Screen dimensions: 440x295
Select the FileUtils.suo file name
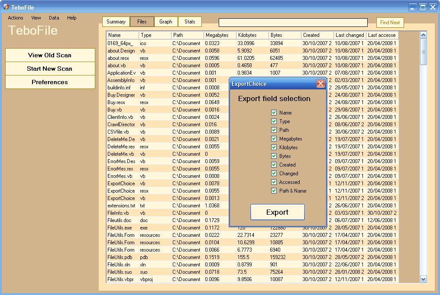120,272
